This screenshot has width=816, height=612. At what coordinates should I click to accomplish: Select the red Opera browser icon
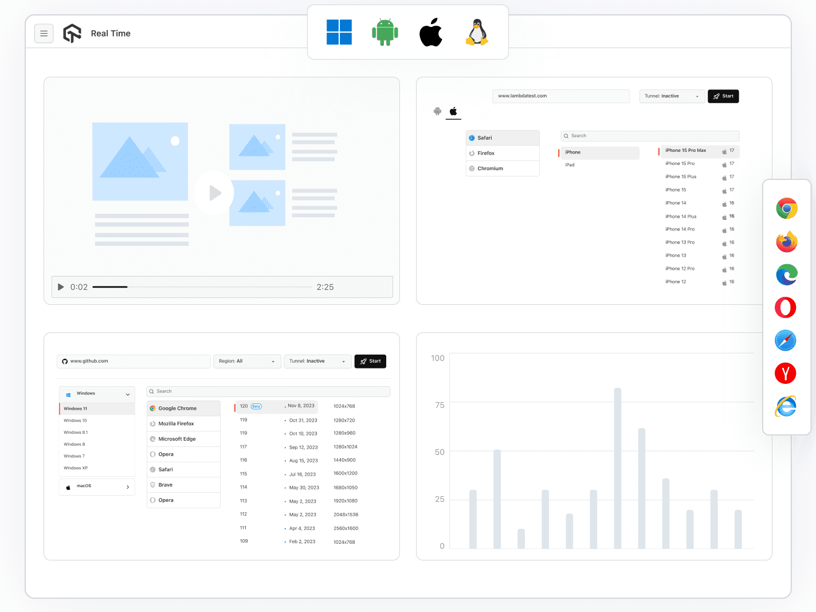click(x=786, y=308)
